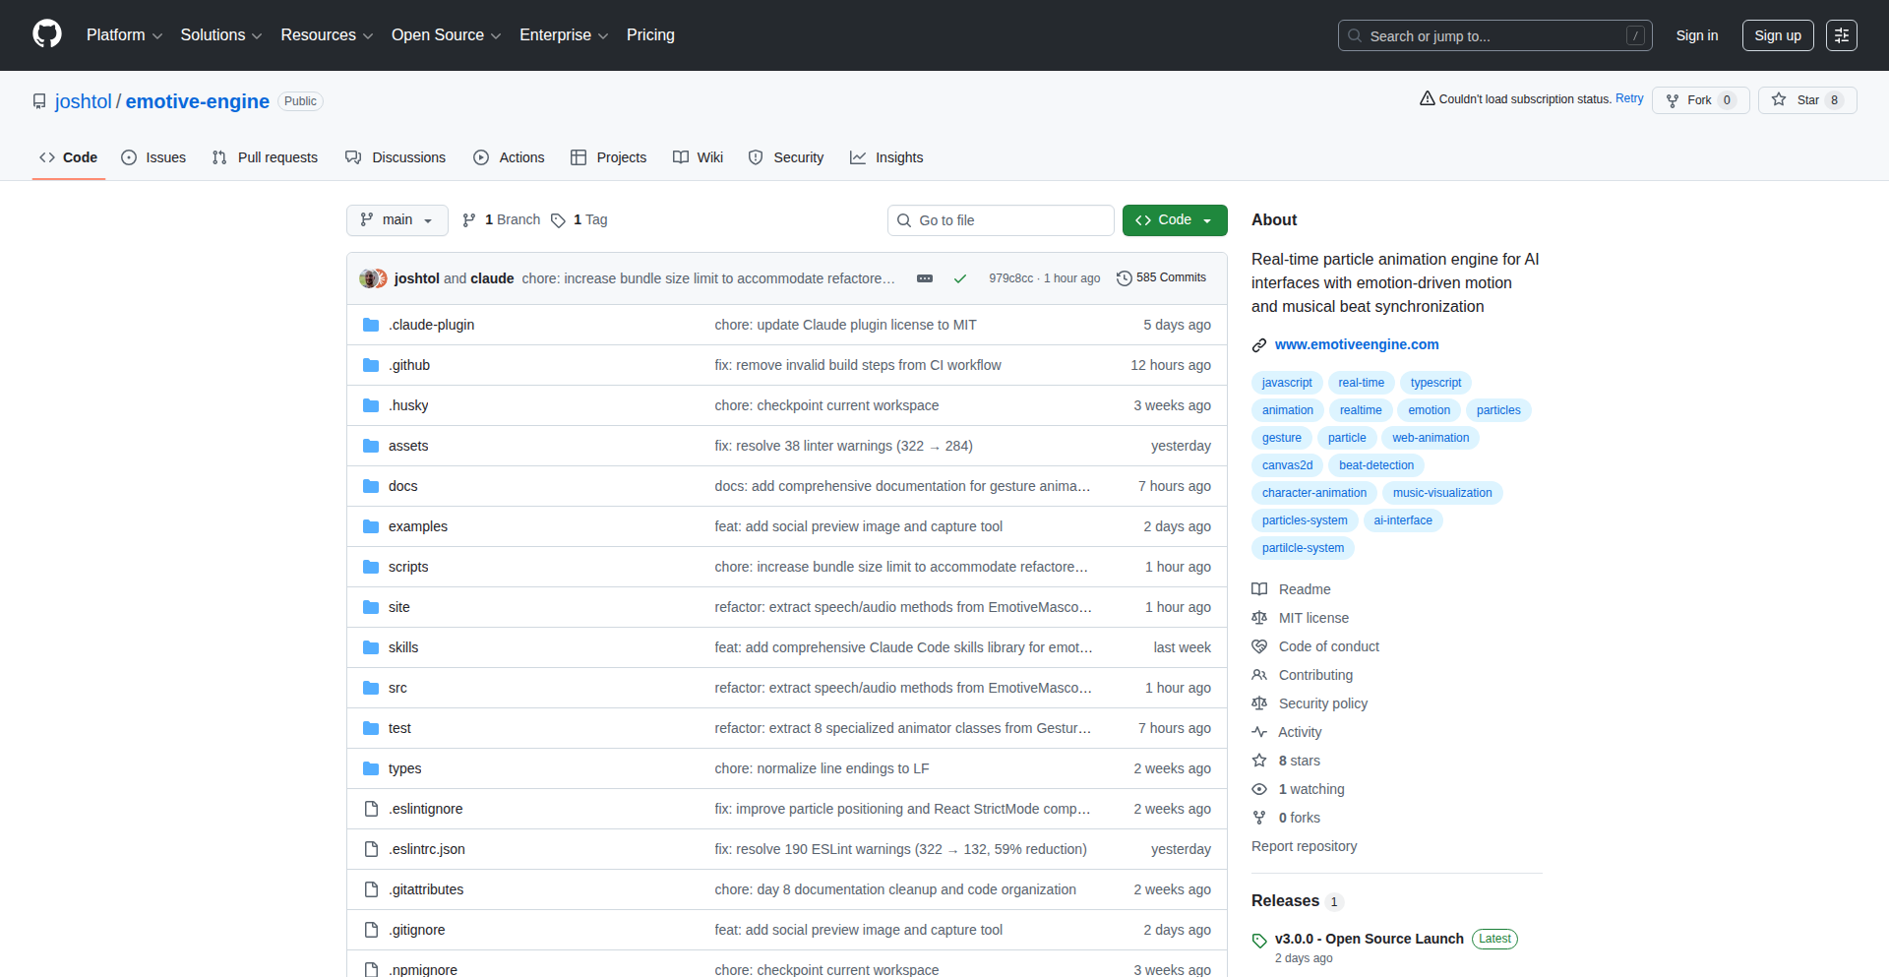
Task: Open the Platform dropdown menu
Action: (x=124, y=35)
